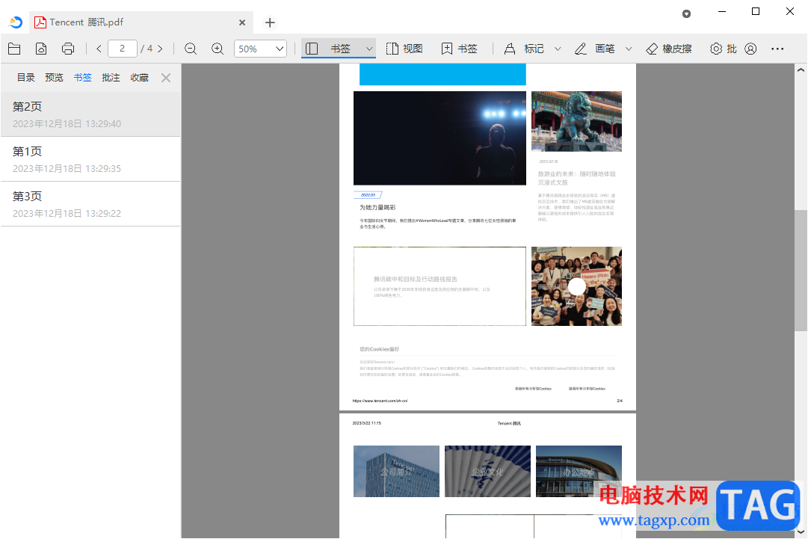Switch to the 目录 tab
Viewport: 808px width, 539px height.
coord(25,77)
